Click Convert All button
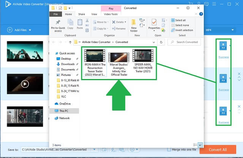This screenshot has height=158, width=243. pos(218,150)
